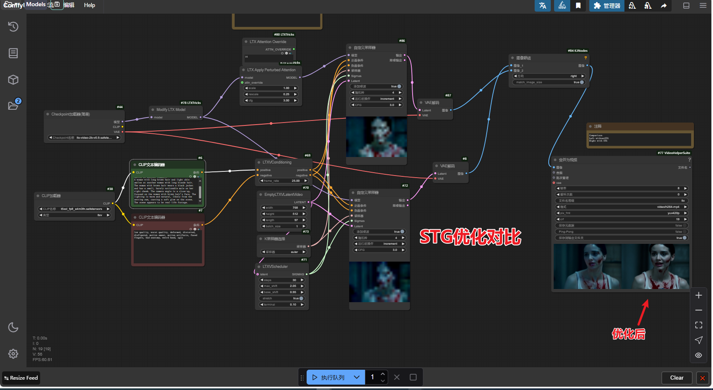Click the fit view icon in canvas controls
Image resolution: width=713 pixels, height=390 pixels.
[699, 325]
